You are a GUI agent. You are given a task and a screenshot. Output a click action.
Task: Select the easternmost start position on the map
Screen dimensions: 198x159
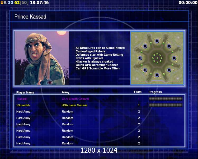point(174,58)
